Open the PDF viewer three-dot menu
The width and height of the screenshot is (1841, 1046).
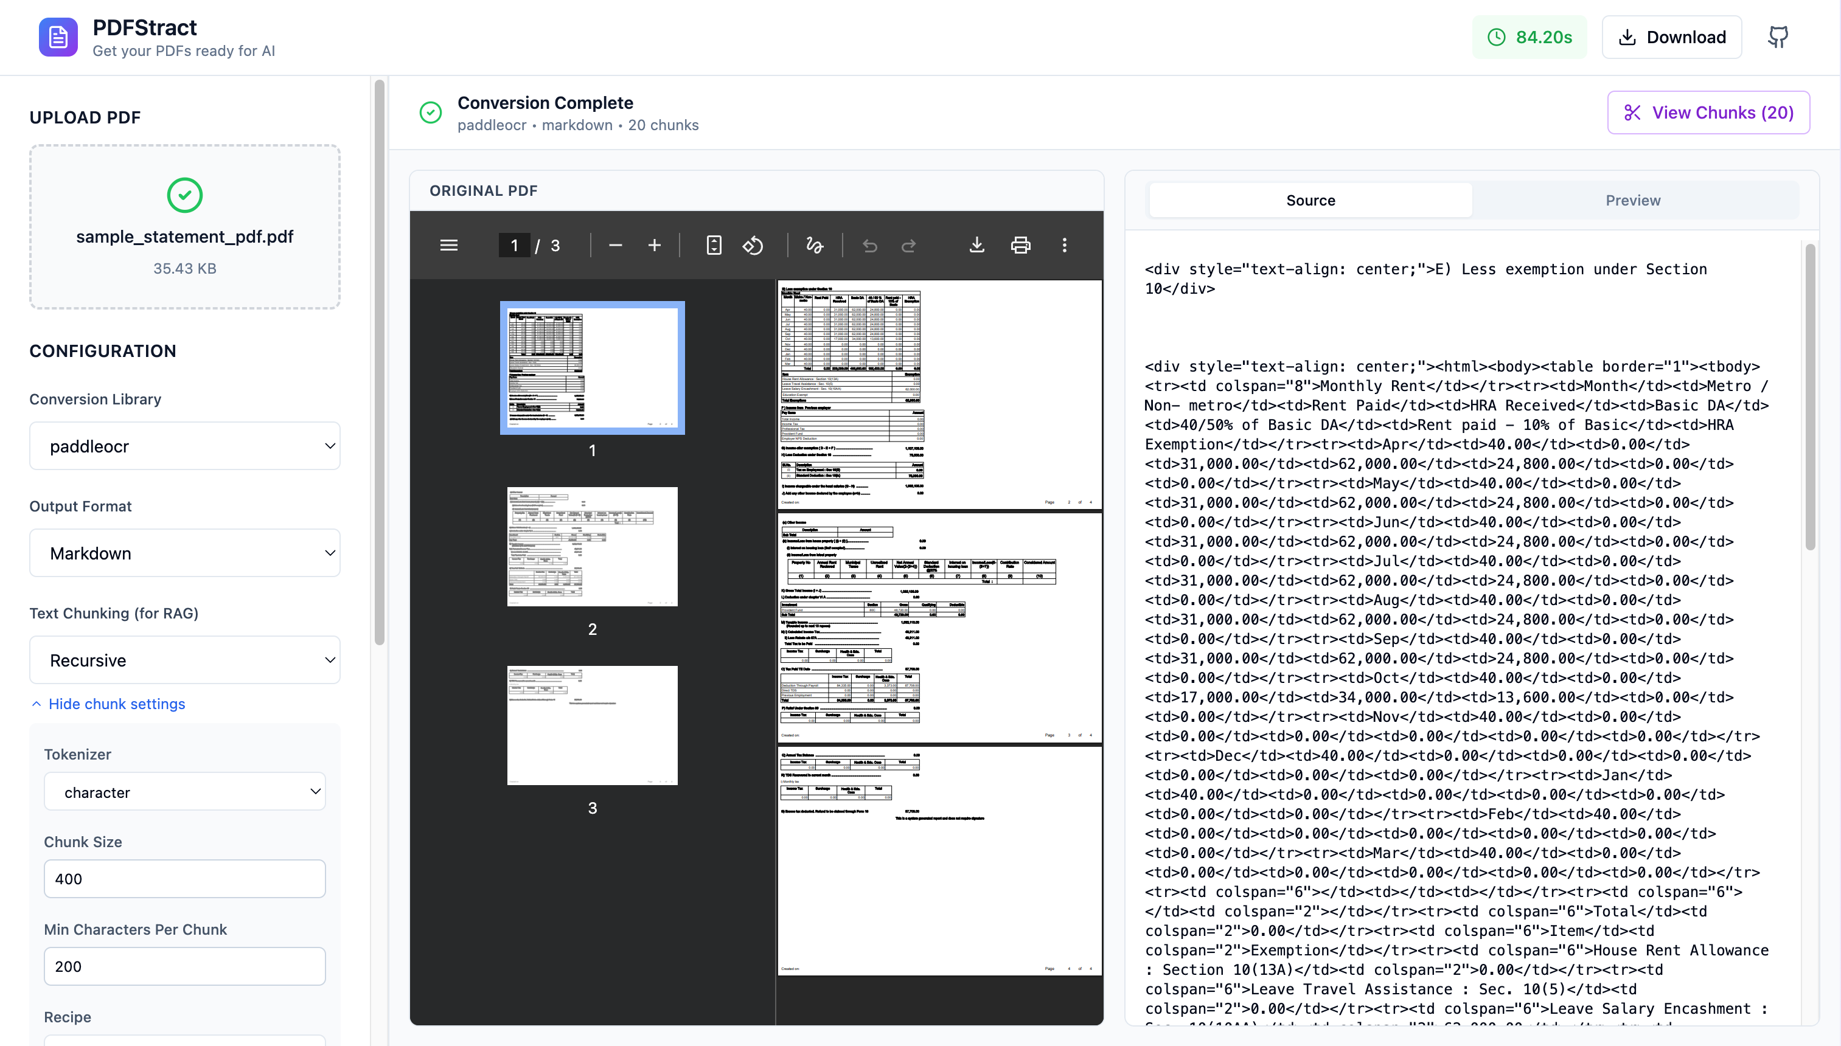[x=1064, y=245]
